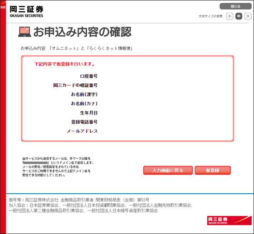
Task: Click the 仮登録 button
Action: pos(213,170)
